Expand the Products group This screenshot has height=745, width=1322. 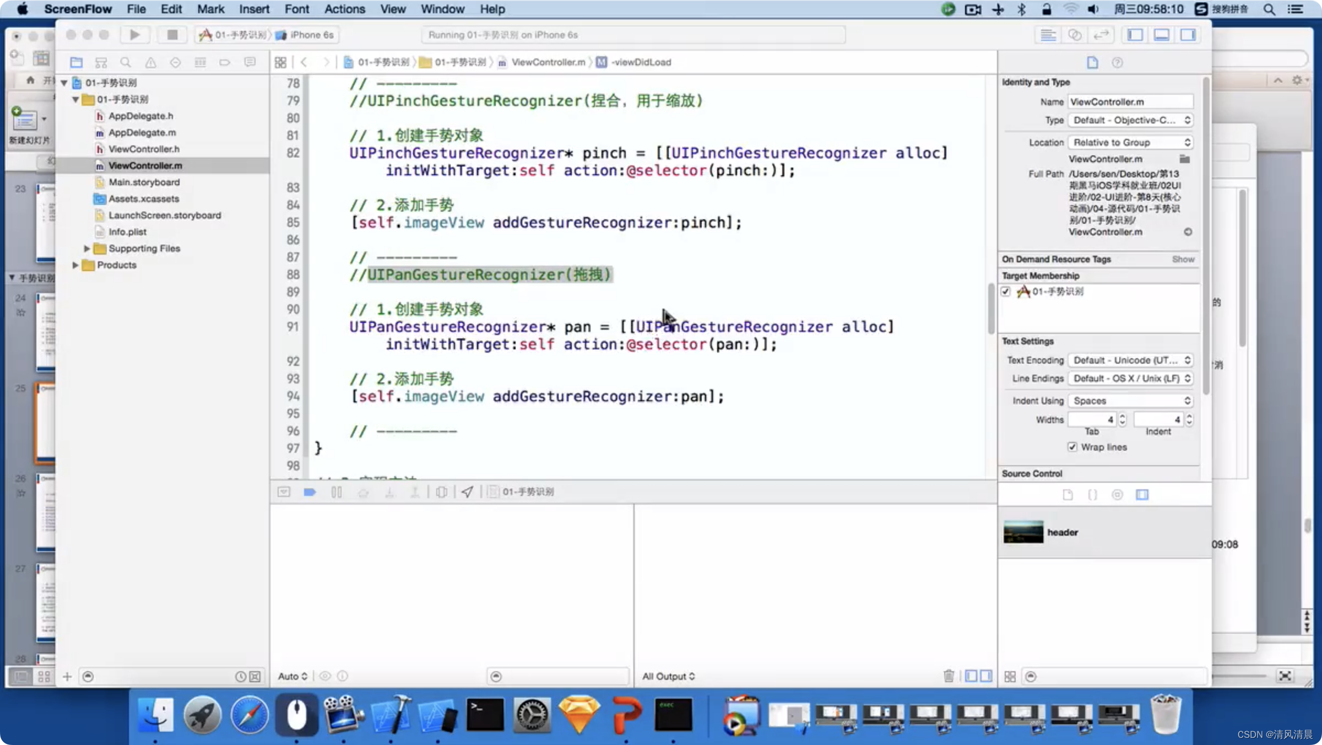point(75,265)
